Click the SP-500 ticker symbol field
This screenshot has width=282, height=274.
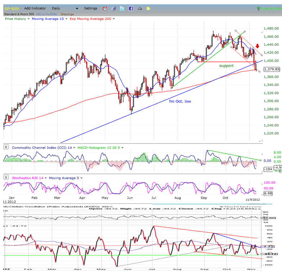pos(10,8)
